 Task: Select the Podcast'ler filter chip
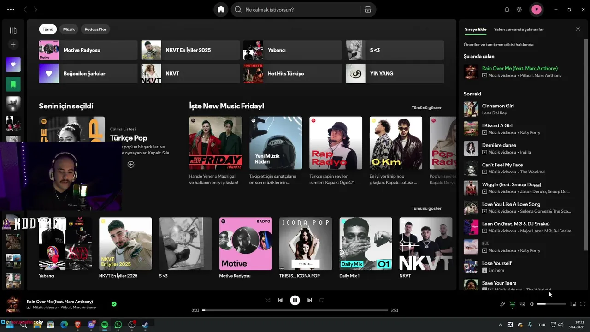[x=95, y=29]
